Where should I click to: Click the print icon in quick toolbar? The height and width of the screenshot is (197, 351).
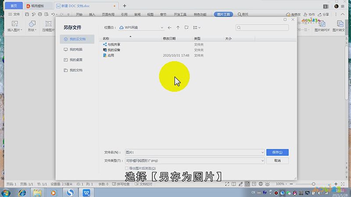click(x=40, y=14)
